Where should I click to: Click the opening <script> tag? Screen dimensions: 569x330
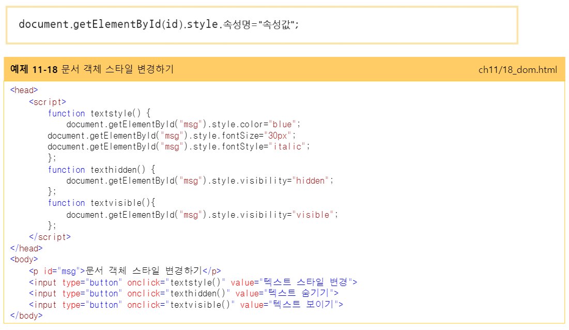point(48,102)
